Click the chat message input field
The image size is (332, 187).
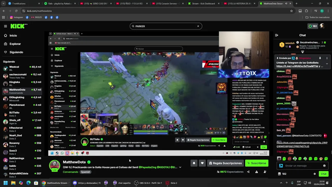click(x=302, y=166)
